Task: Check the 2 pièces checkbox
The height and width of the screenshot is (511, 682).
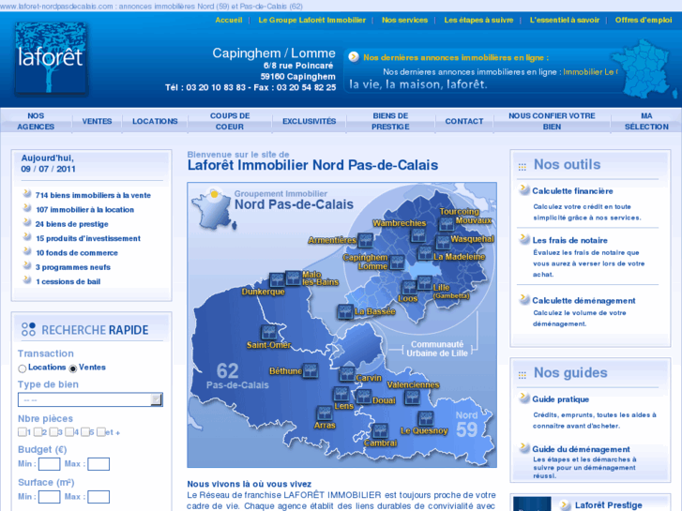Action: coord(38,432)
